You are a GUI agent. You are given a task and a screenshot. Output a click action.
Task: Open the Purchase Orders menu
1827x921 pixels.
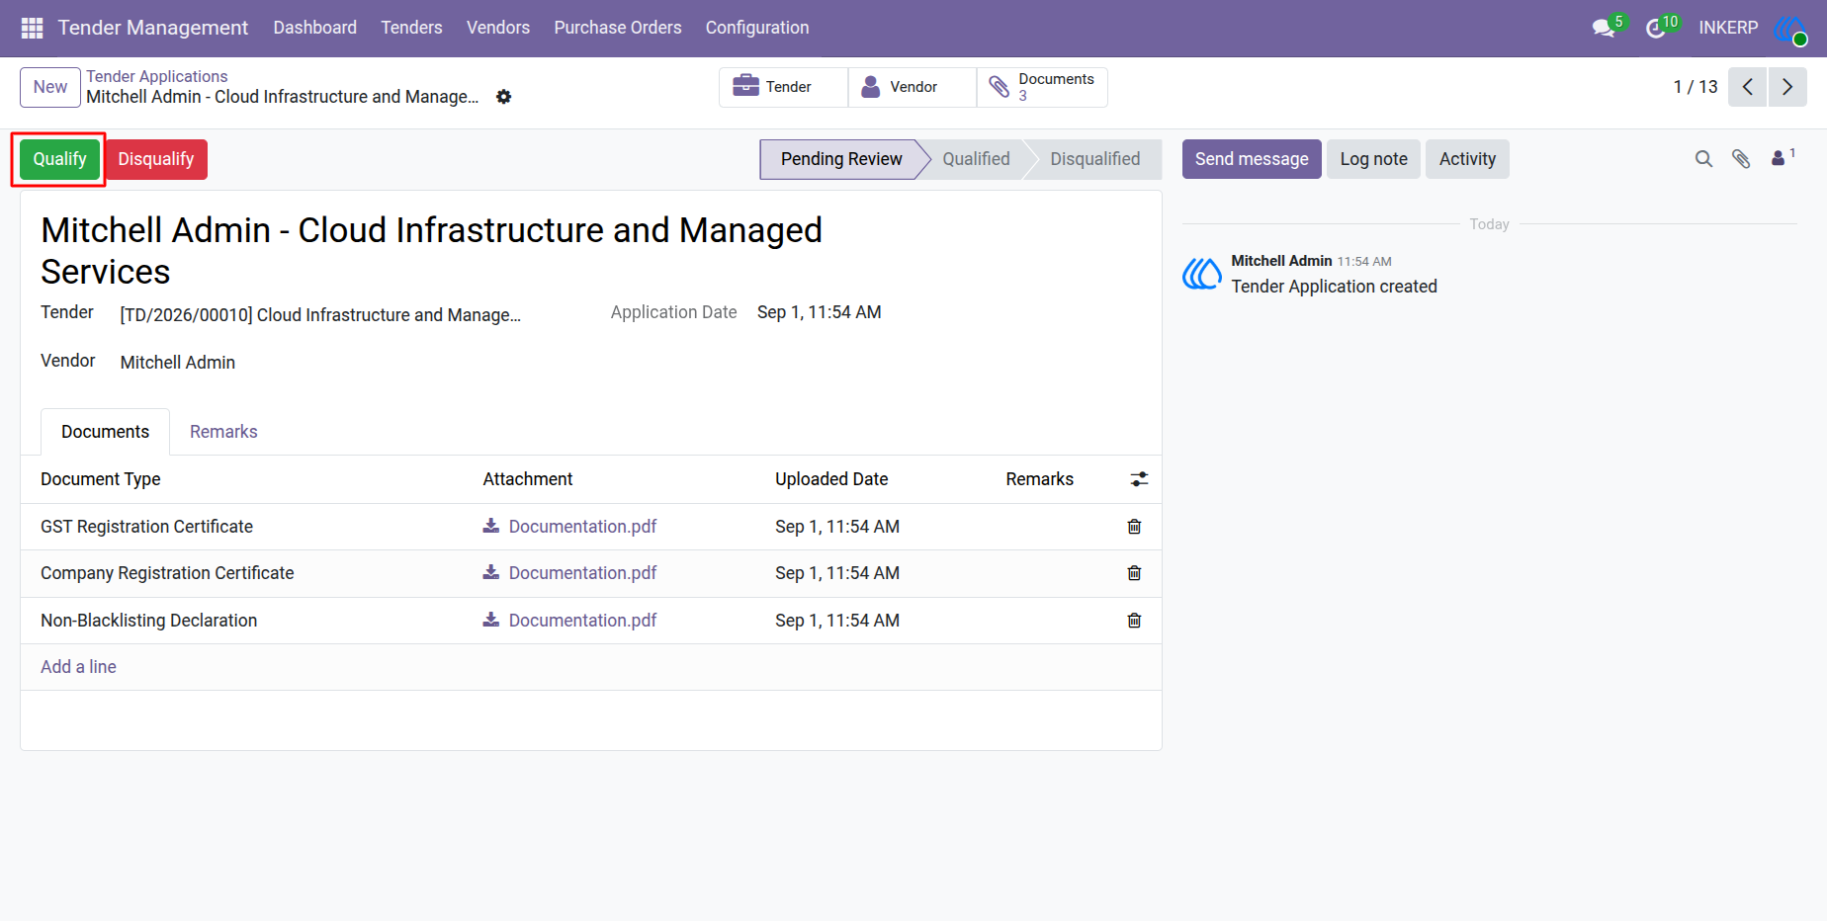[618, 28]
